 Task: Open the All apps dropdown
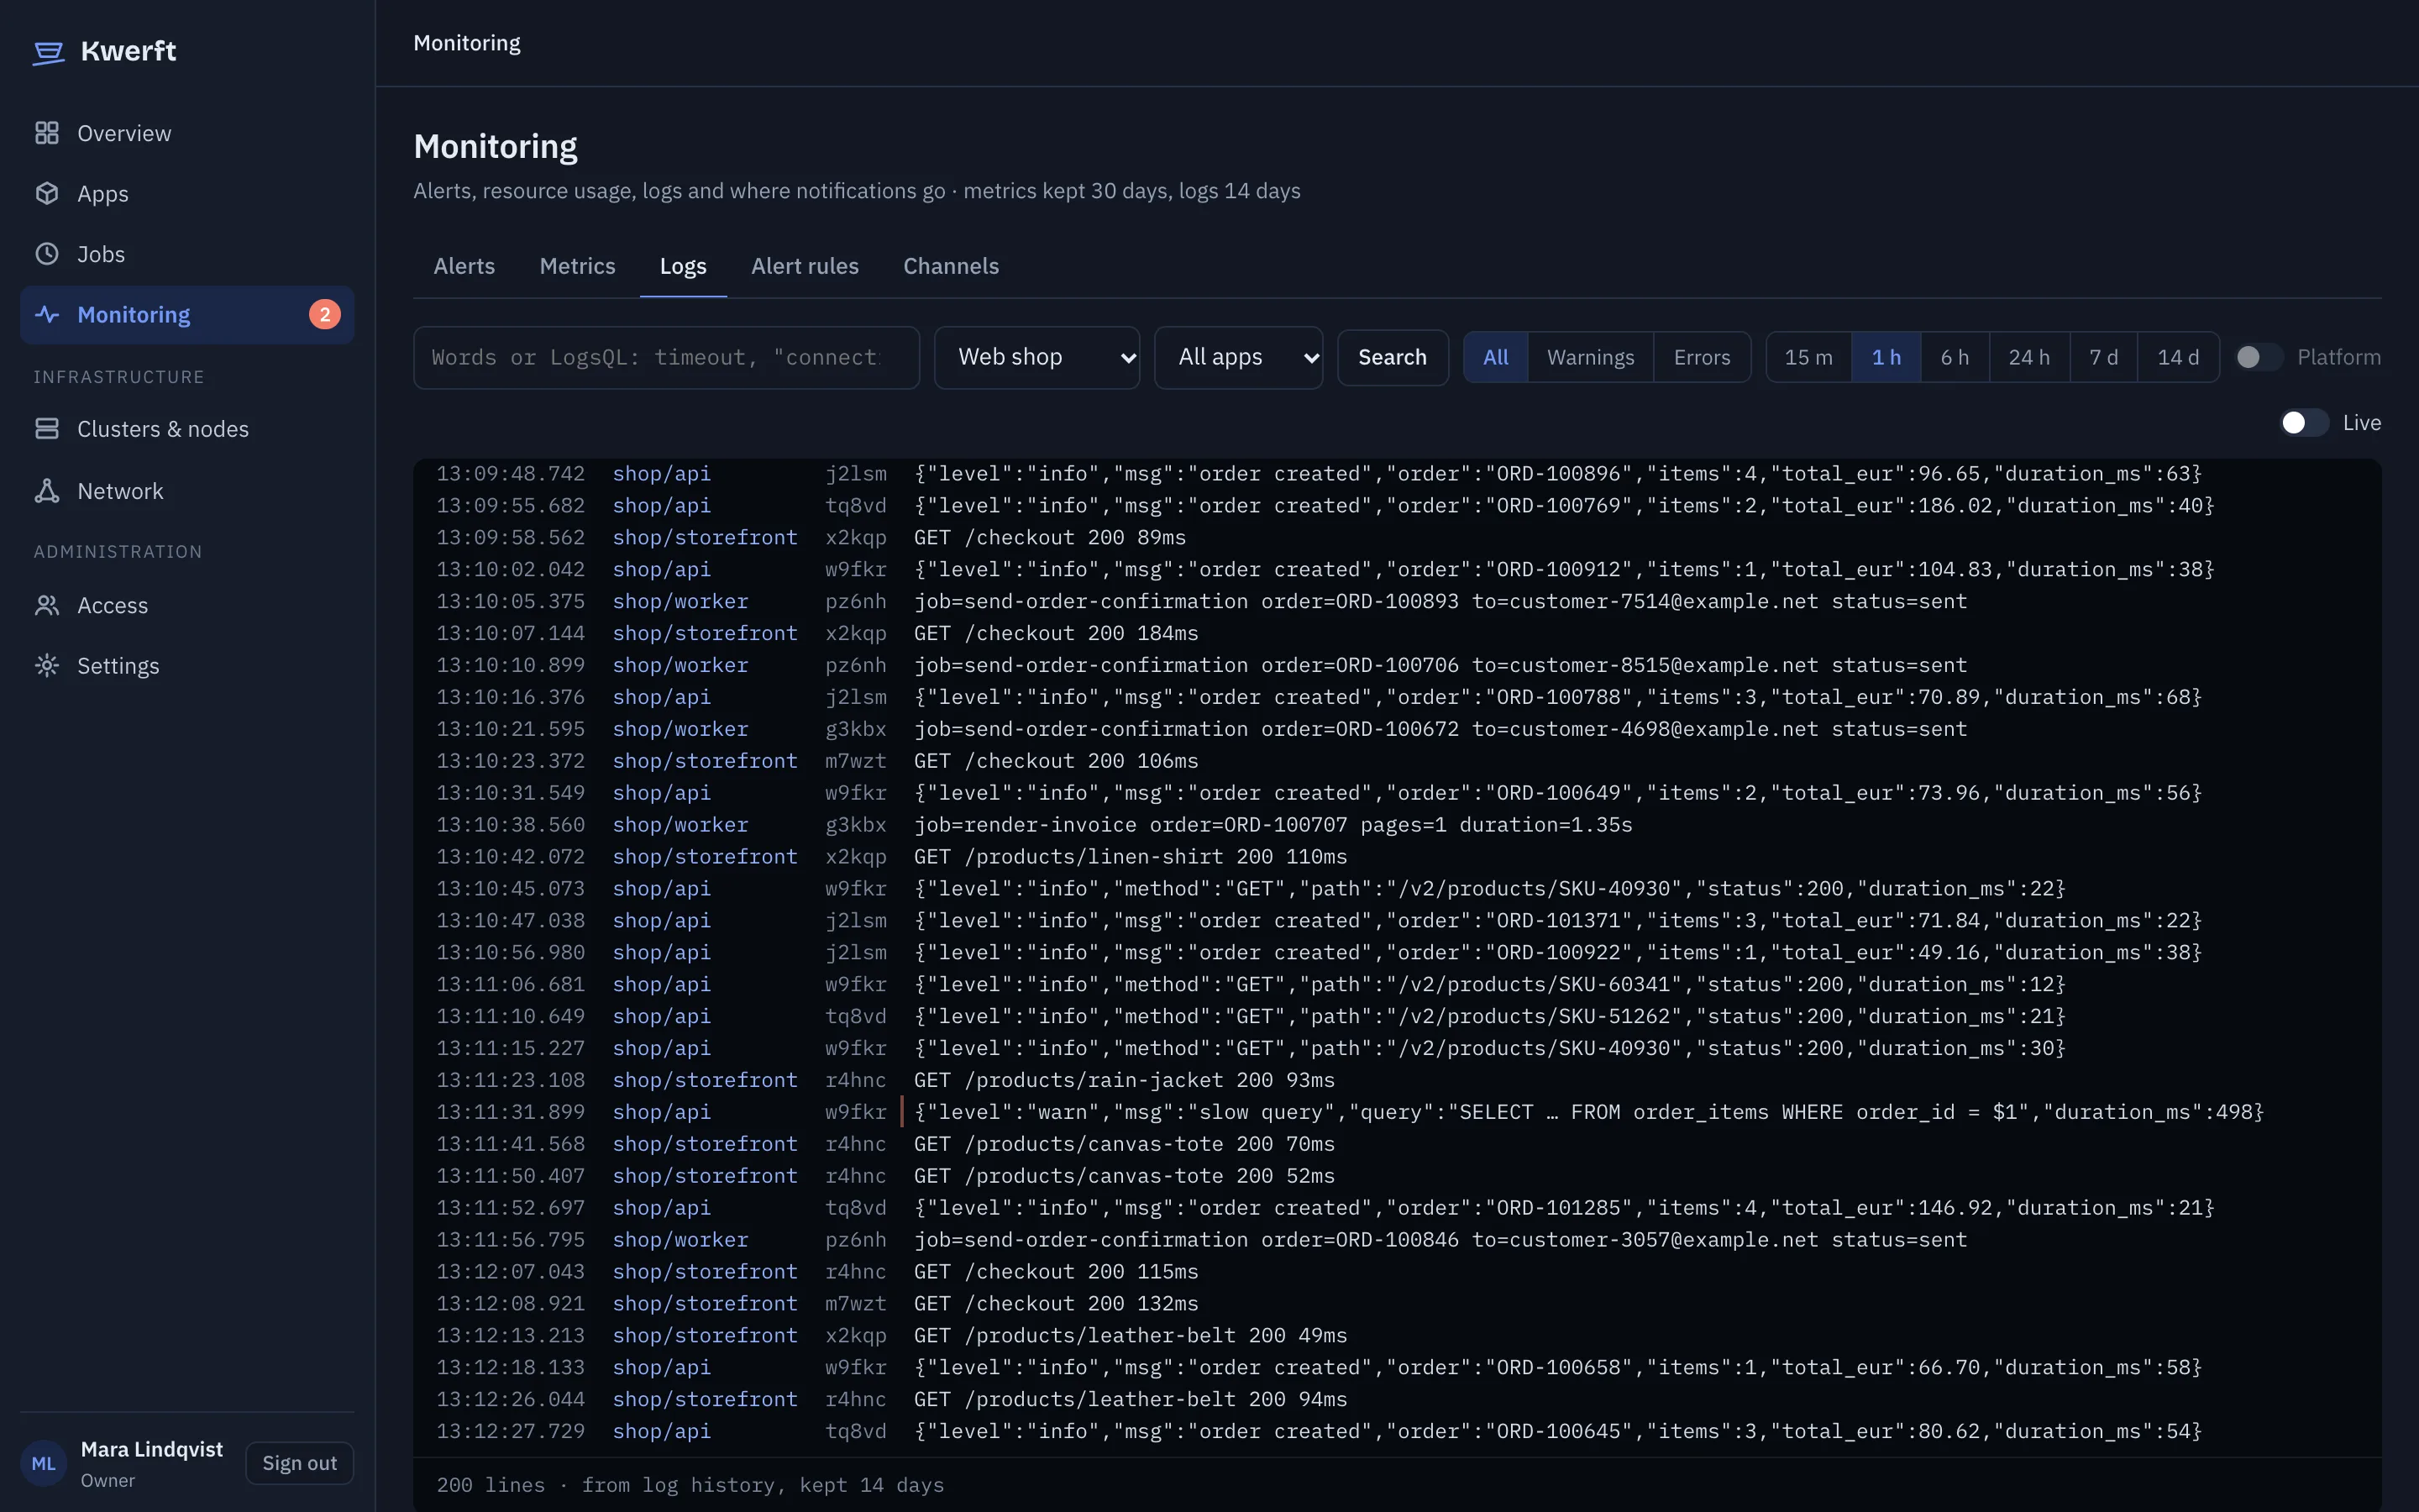1237,357
